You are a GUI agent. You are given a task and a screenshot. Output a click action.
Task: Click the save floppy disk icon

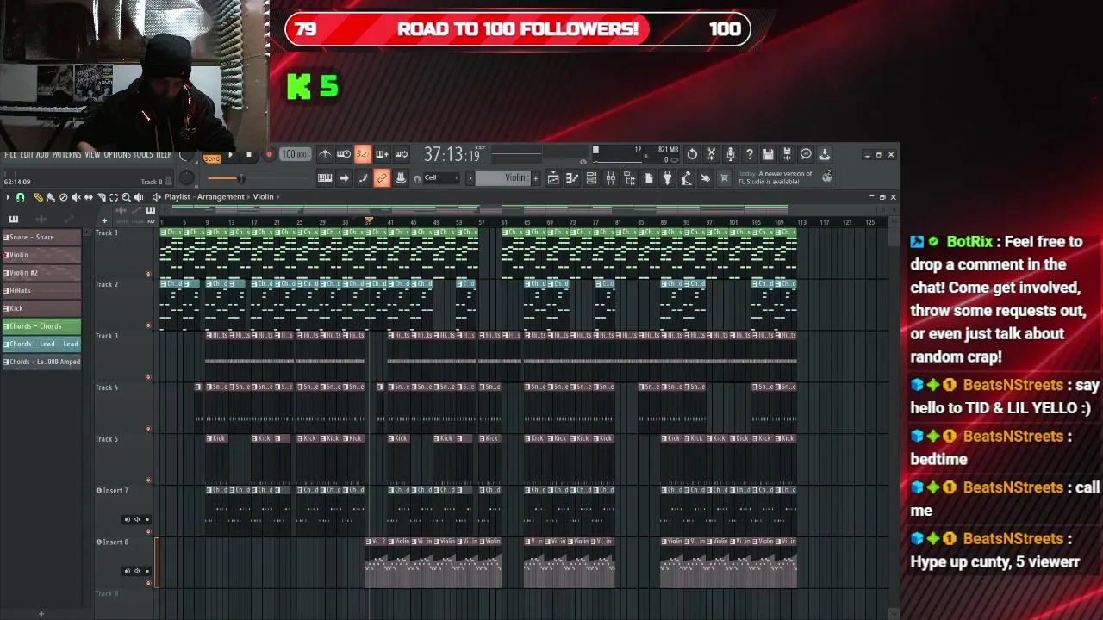pyautogui.click(x=768, y=154)
